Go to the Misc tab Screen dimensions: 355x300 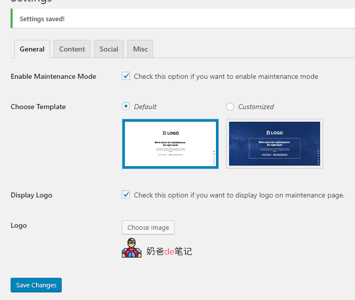(x=140, y=49)
